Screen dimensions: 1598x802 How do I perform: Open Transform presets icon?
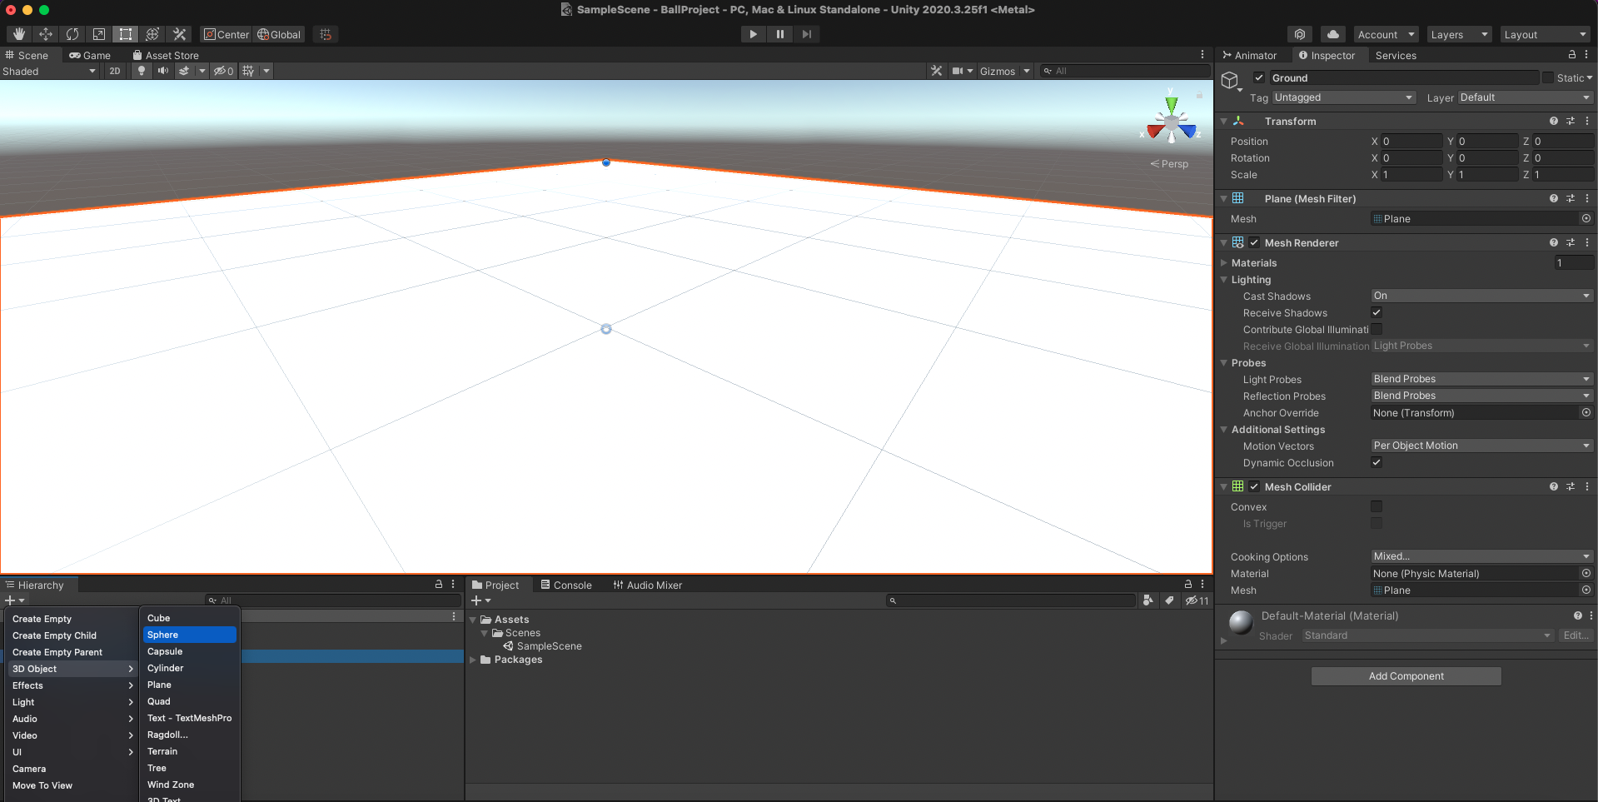point(1571,121)
